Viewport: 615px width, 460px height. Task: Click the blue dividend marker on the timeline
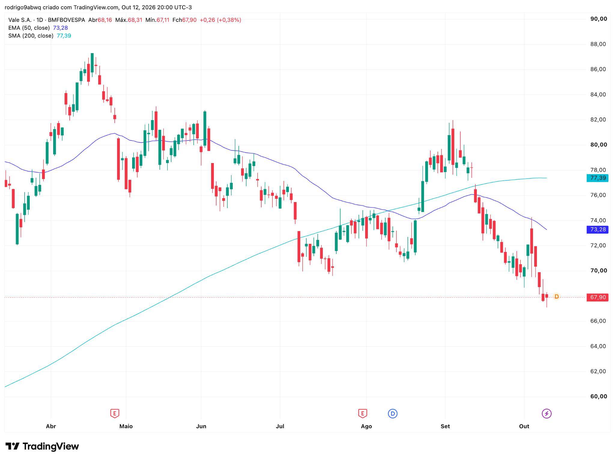(392, 413)
